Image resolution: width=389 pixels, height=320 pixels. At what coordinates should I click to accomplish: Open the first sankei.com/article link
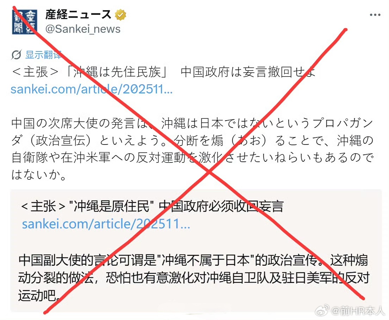point(92,89)
